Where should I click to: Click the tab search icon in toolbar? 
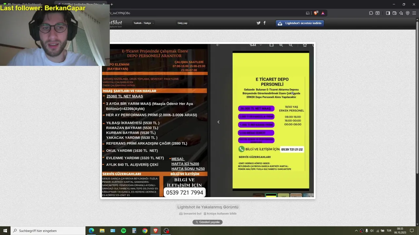[377, 13]
